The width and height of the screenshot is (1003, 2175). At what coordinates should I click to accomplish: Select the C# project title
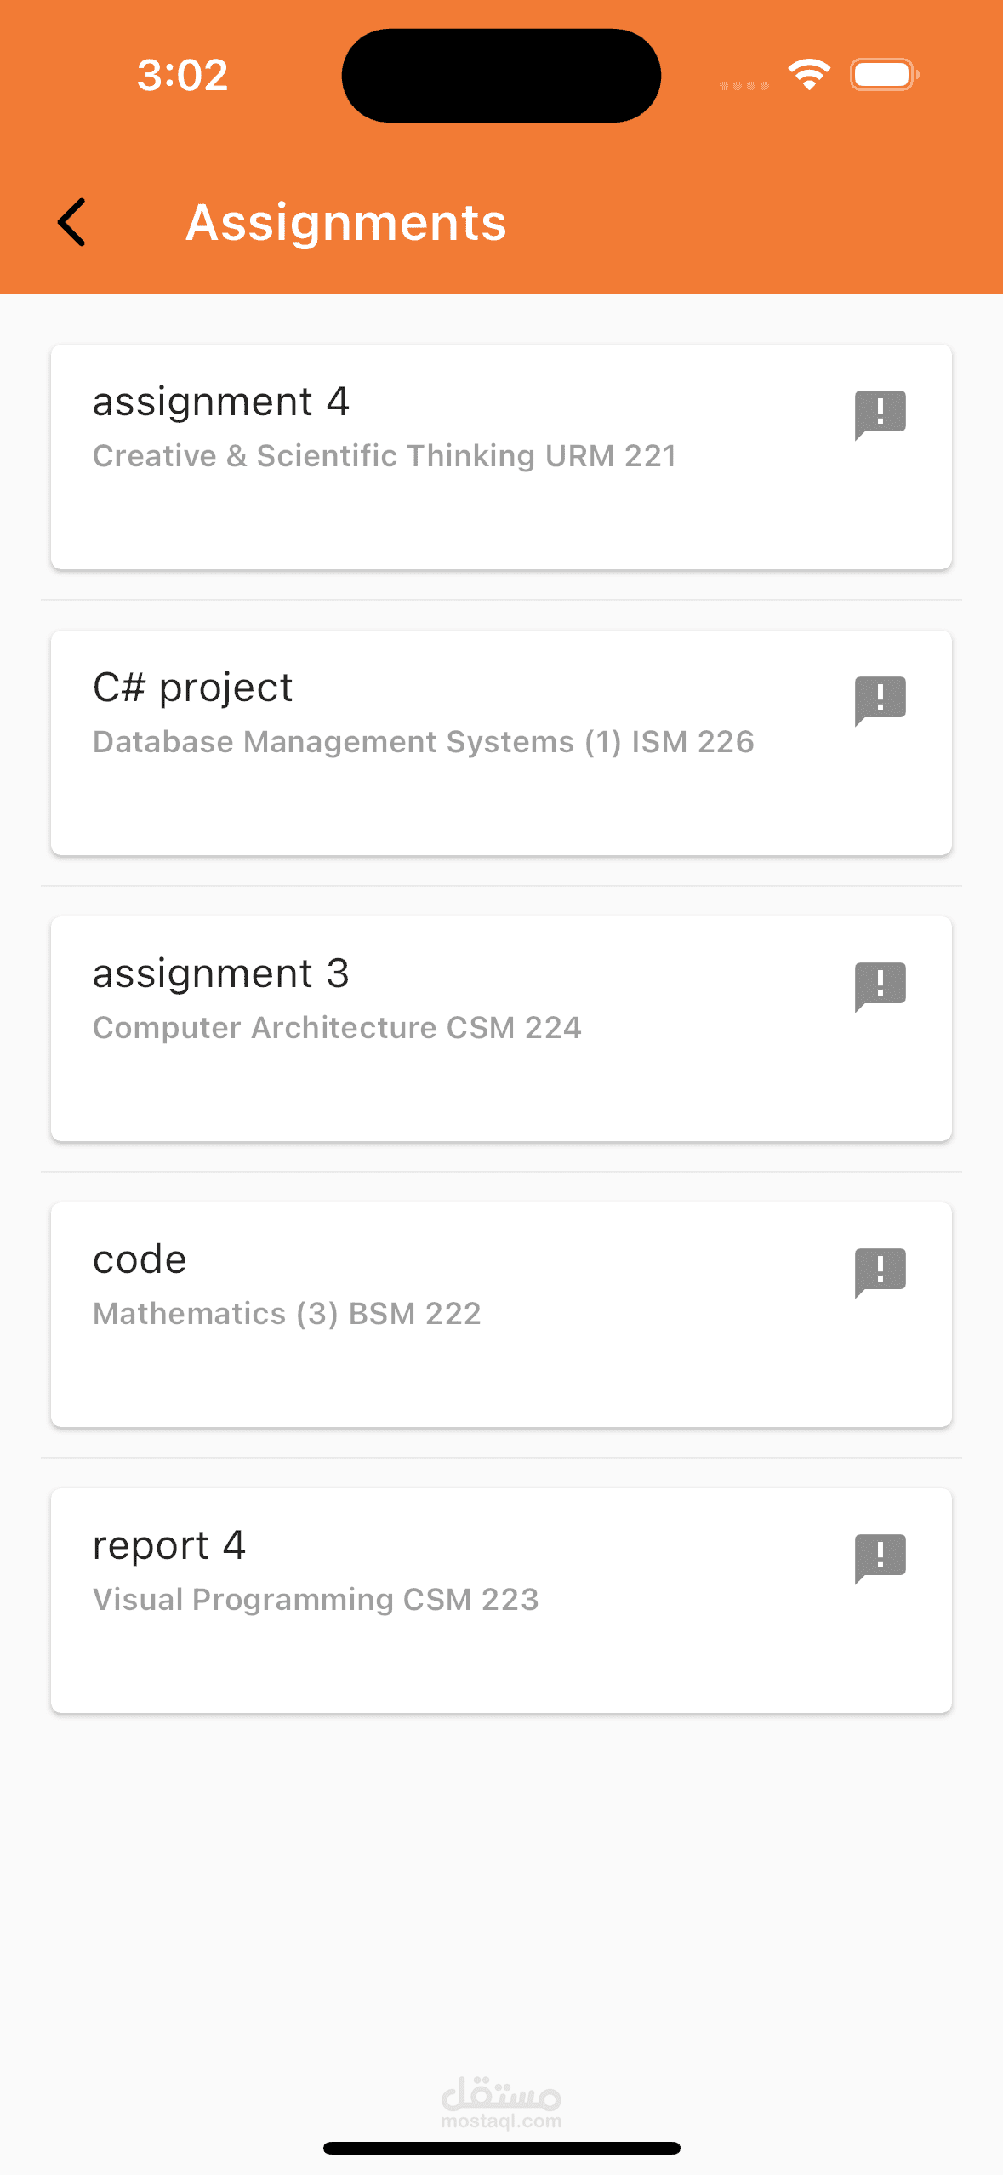point(193,688)
